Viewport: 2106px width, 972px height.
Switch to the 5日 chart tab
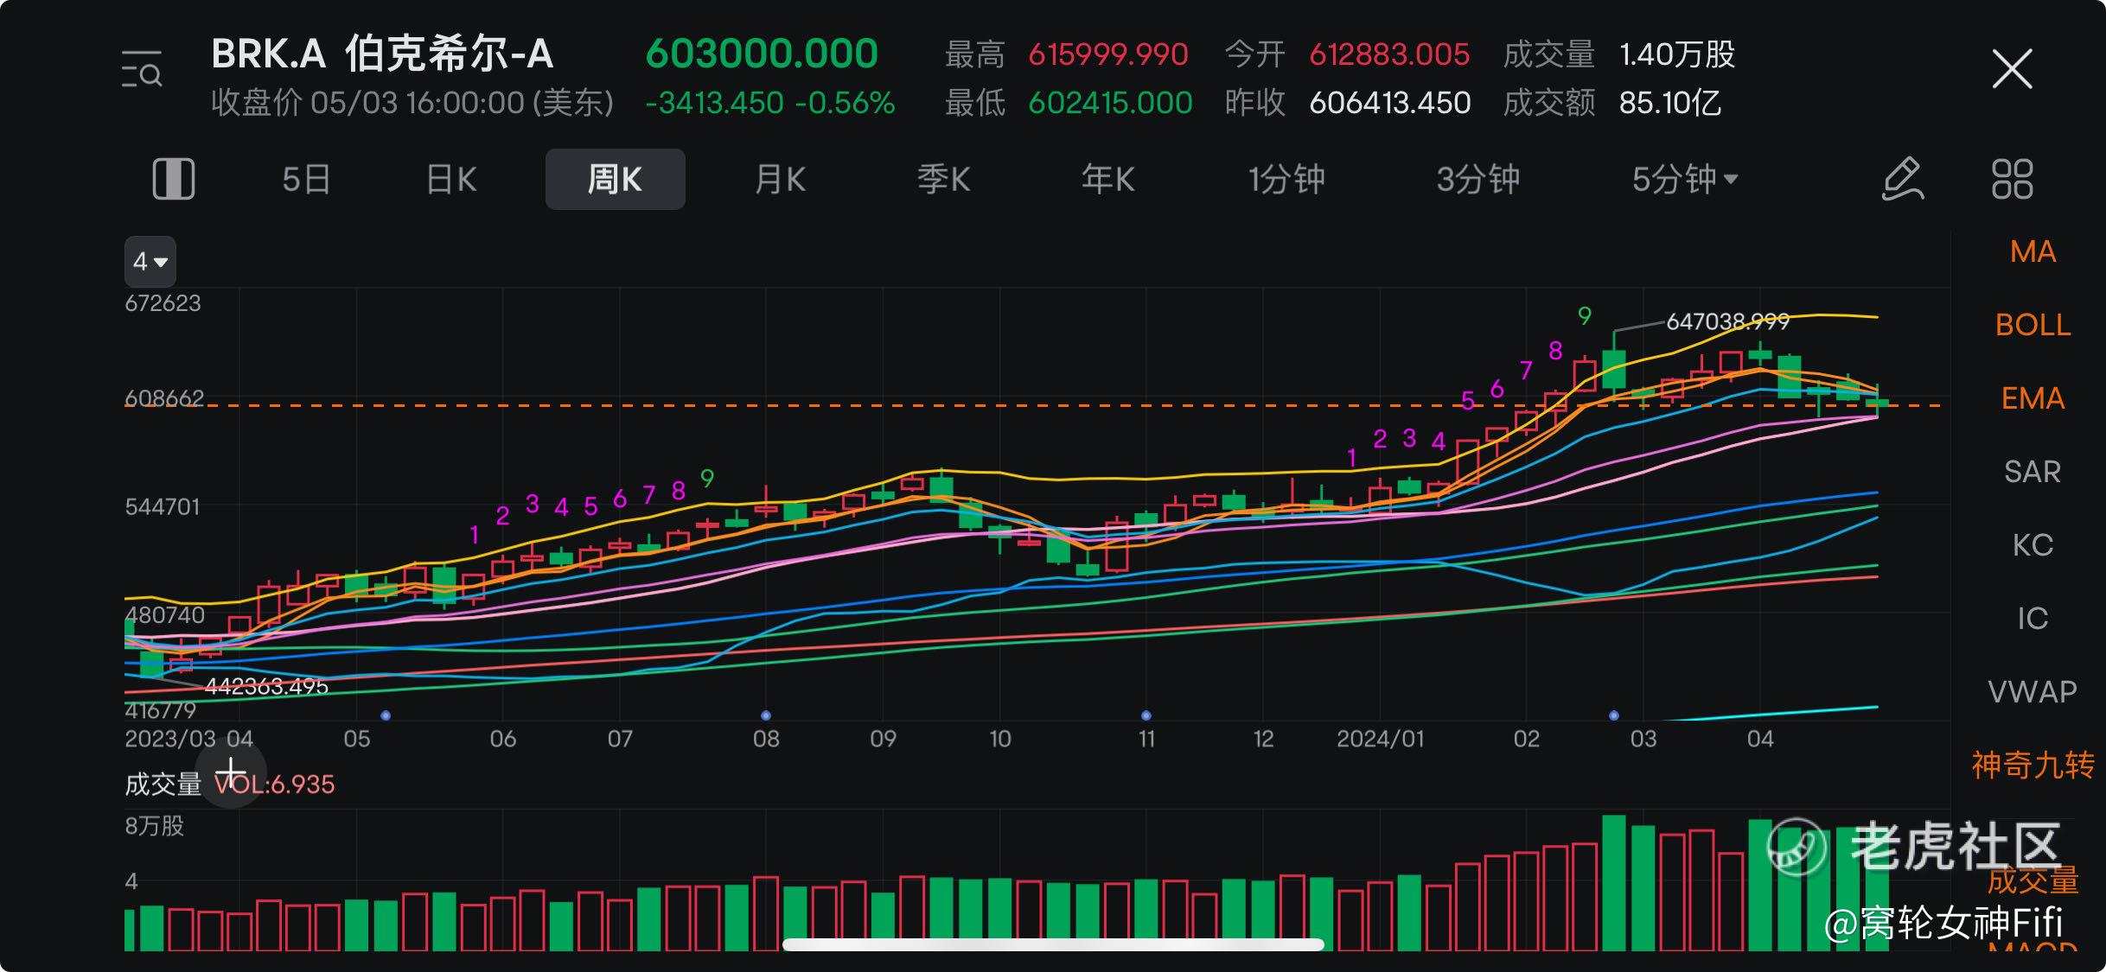306,180
